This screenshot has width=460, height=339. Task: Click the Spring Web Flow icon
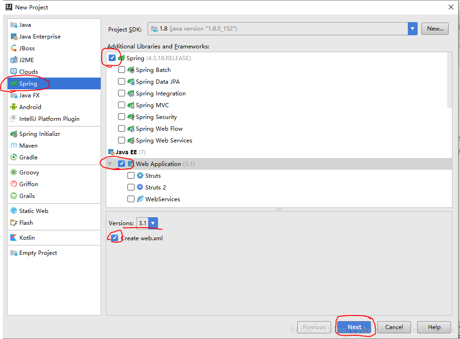point(131,129)
